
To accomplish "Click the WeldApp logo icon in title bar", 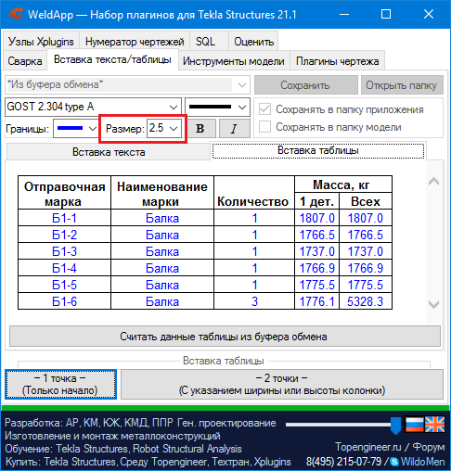I will 16,14.
